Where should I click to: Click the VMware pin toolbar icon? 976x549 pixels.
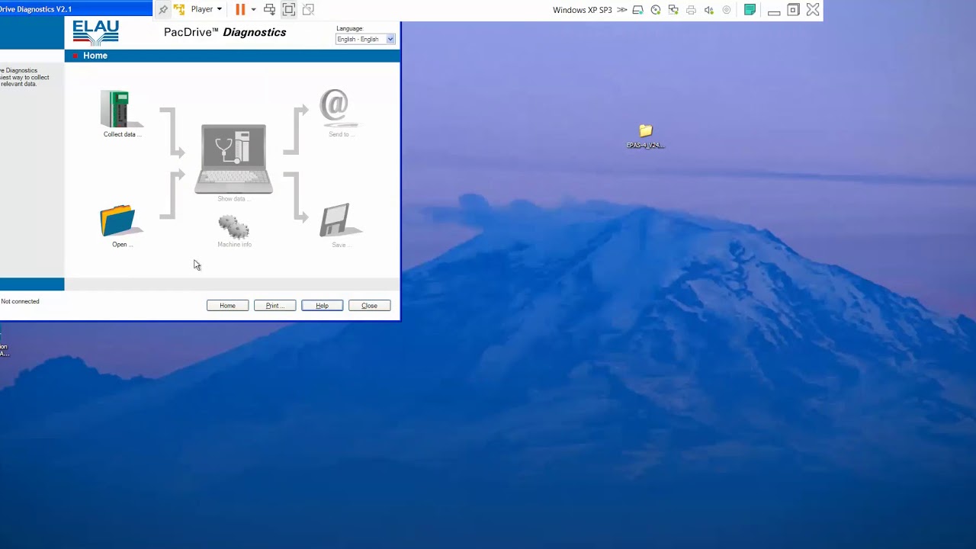pyautogui.click(x=162, y=9)
